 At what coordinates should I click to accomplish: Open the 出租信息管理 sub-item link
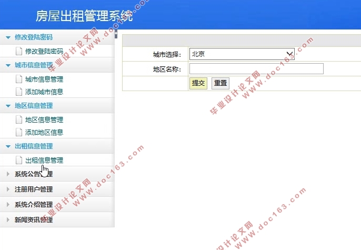point(44,160)
